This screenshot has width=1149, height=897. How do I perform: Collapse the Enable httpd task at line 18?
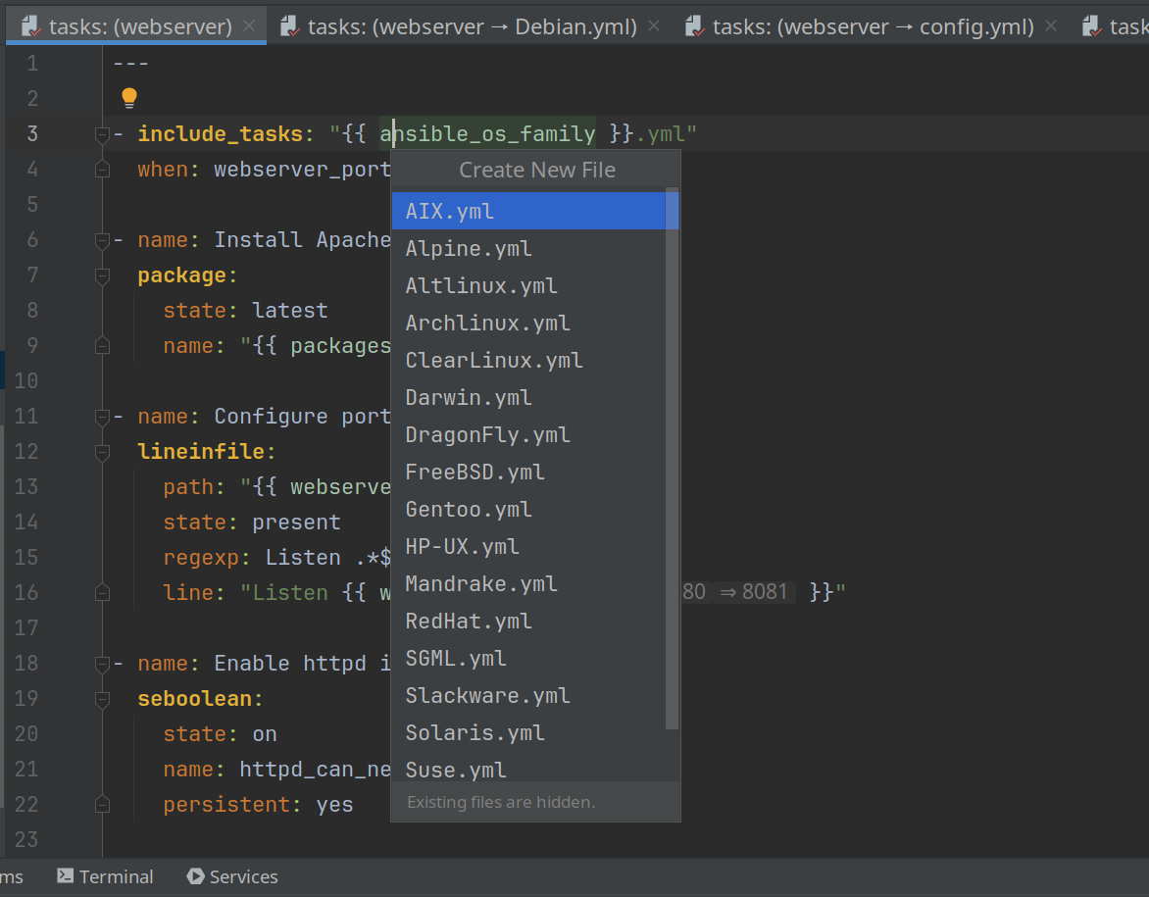coord(103,664)
